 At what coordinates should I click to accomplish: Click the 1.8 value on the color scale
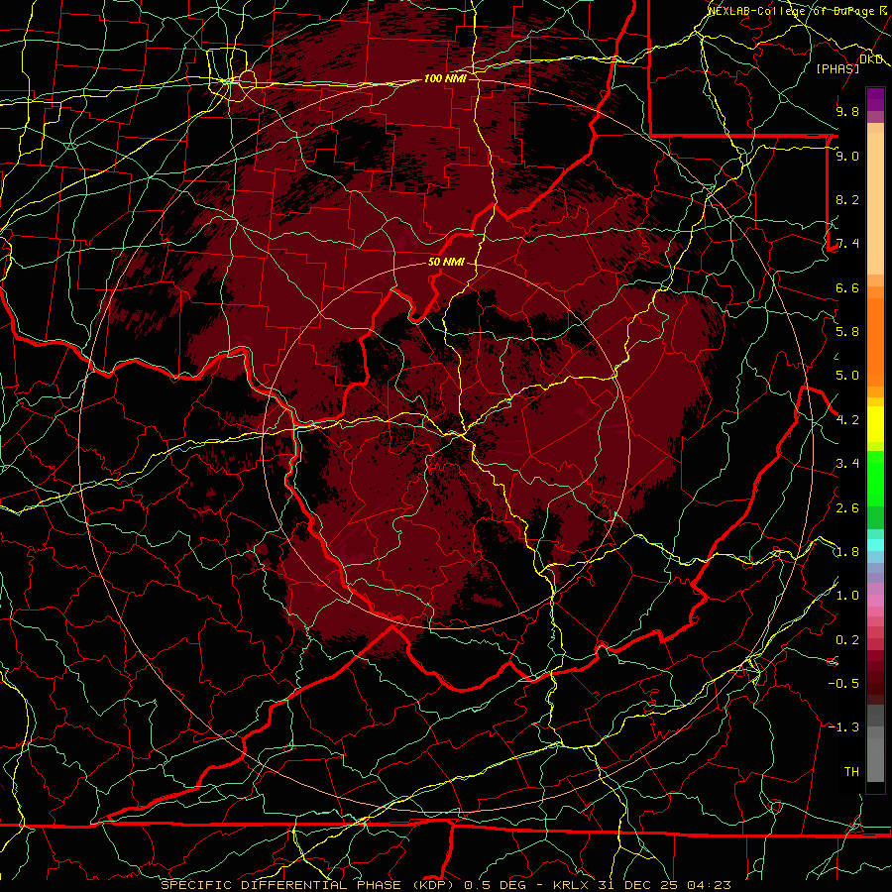pos(847,552)
